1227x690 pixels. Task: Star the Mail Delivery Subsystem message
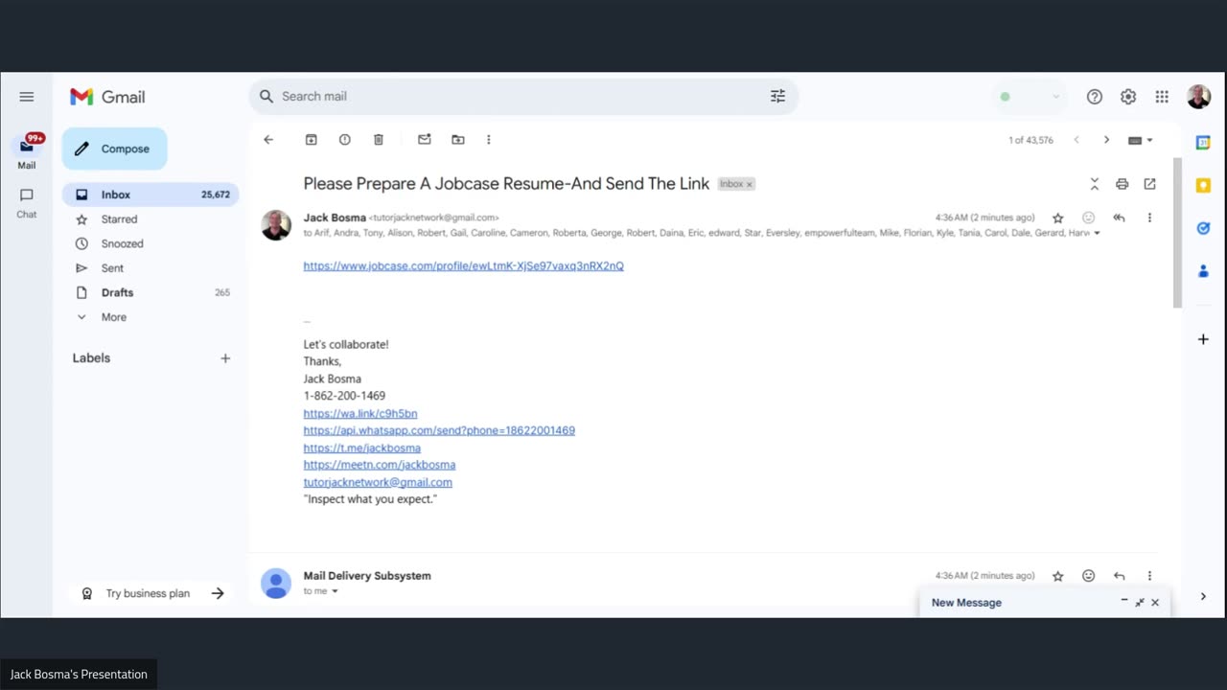(1057, 576)
